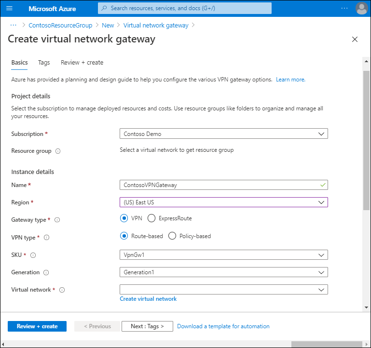
Task: Click horizontal scroll left arrow
Action: 3,344
